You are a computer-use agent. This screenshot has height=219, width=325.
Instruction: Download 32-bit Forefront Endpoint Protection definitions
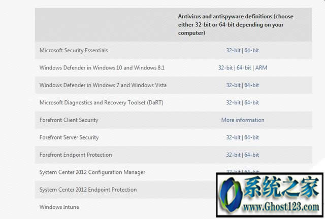(233, 155)
